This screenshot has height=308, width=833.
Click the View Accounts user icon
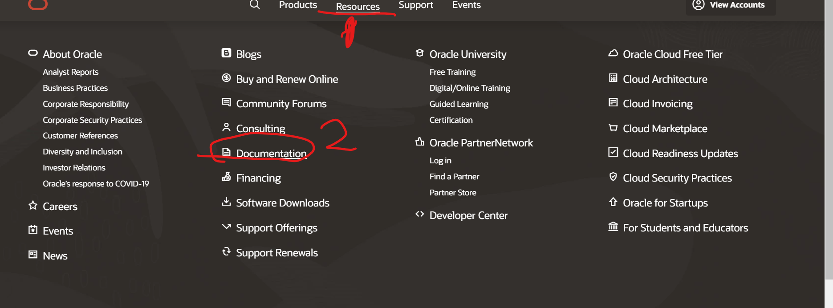point(699,5)
